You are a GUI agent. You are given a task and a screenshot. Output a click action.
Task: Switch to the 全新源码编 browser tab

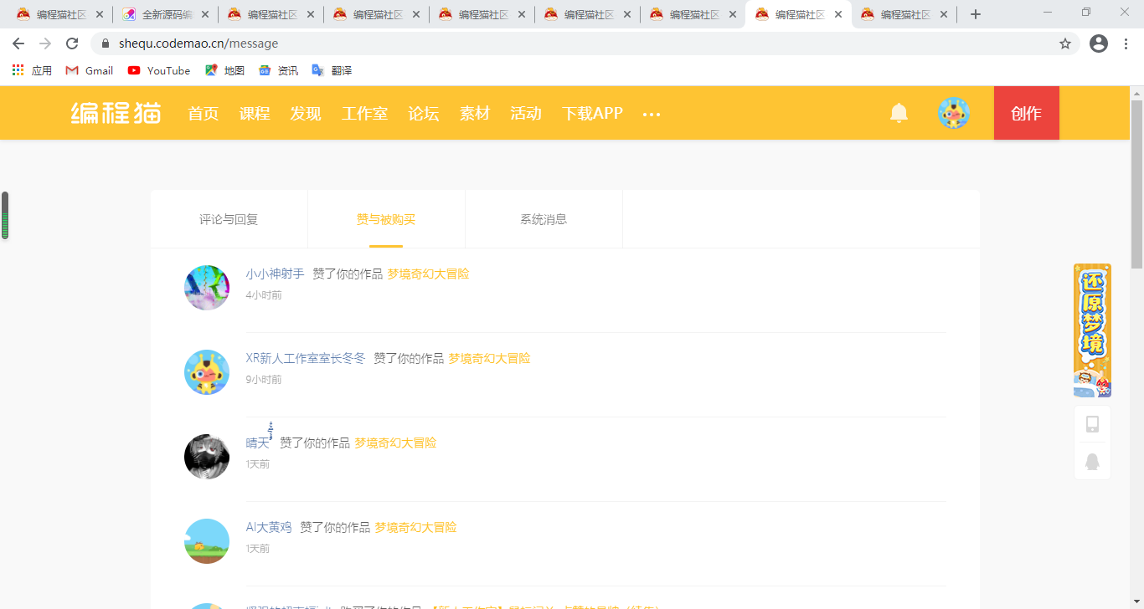pyautogui.click(x=165, y=14)
